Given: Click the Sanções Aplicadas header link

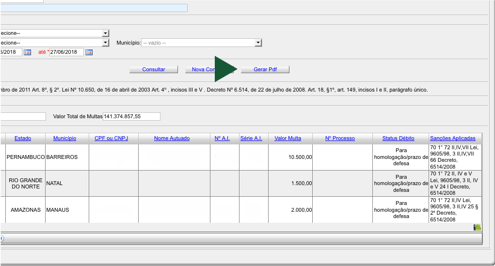Looking at the screenshot, I should (452, 139).
